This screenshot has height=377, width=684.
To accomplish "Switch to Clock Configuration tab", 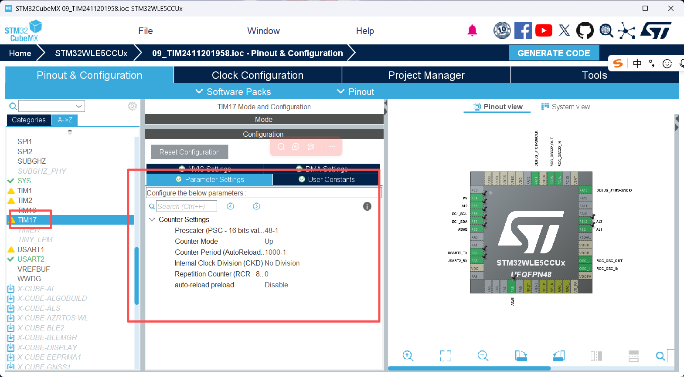I will [x=258, y=75].
